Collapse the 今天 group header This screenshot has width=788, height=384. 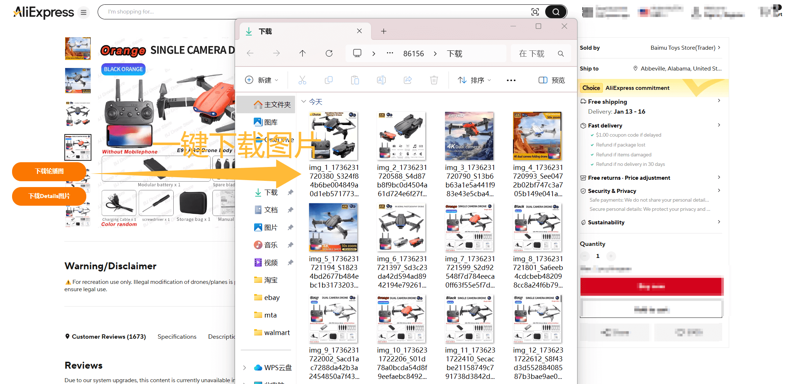[x=303, y=101]
